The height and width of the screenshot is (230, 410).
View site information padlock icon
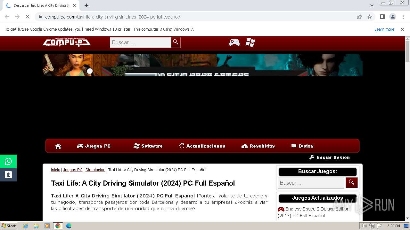pyautogui.click(x=40, y=17)
